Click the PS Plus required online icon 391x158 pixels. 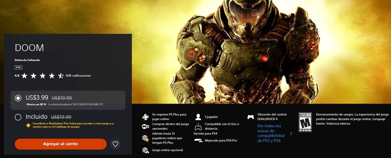click(146, 117)
